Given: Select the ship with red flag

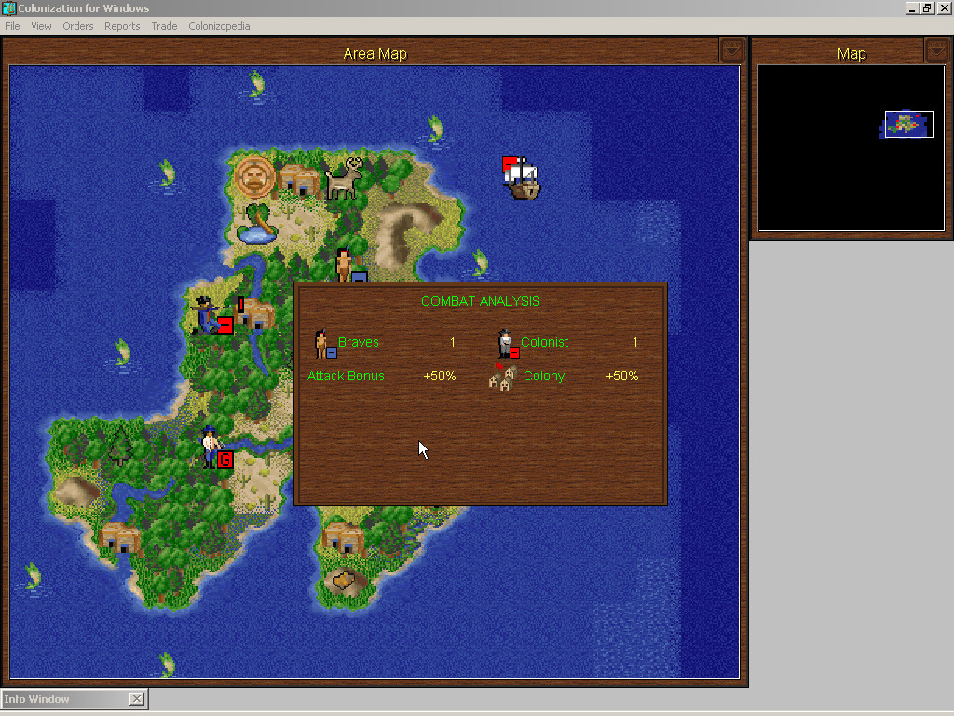Looking at the screenshot, I should pyautogui.click(x=522, y=178).
